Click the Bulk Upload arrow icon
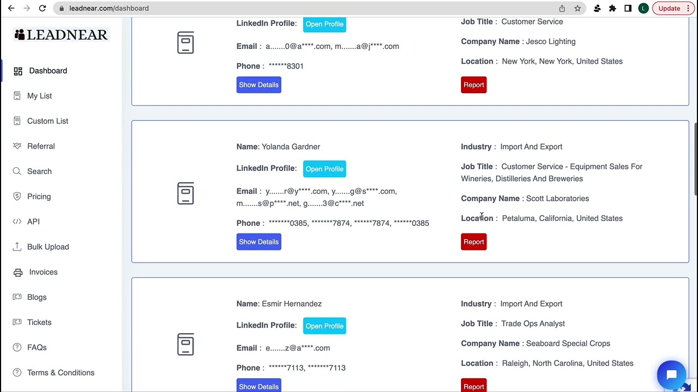 (17, 247)
